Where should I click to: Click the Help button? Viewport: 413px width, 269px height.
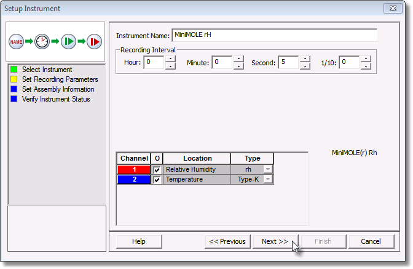[139, 241]
